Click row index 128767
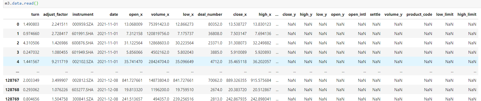 click(x=12, y=80)
